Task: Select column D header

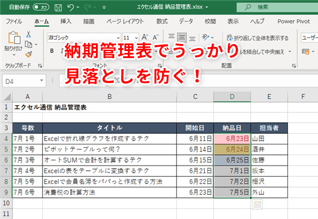Action: pyautogui.click(x=232, y=97)
